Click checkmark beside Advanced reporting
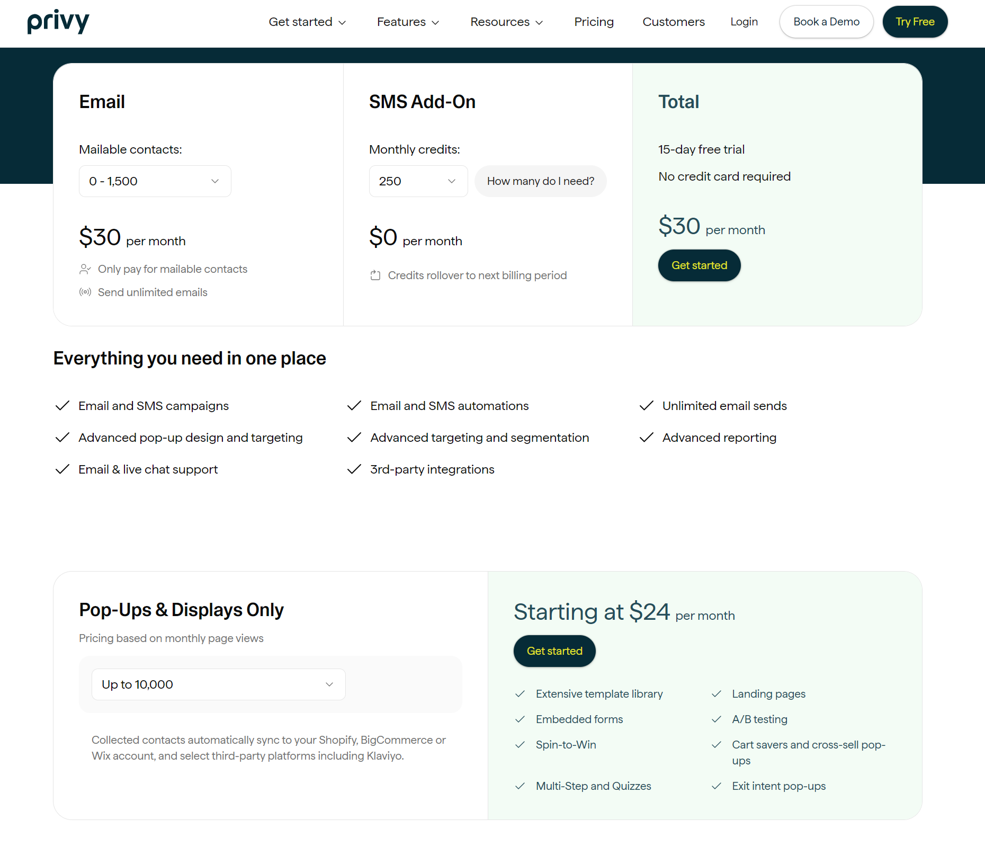 (647, 438)
